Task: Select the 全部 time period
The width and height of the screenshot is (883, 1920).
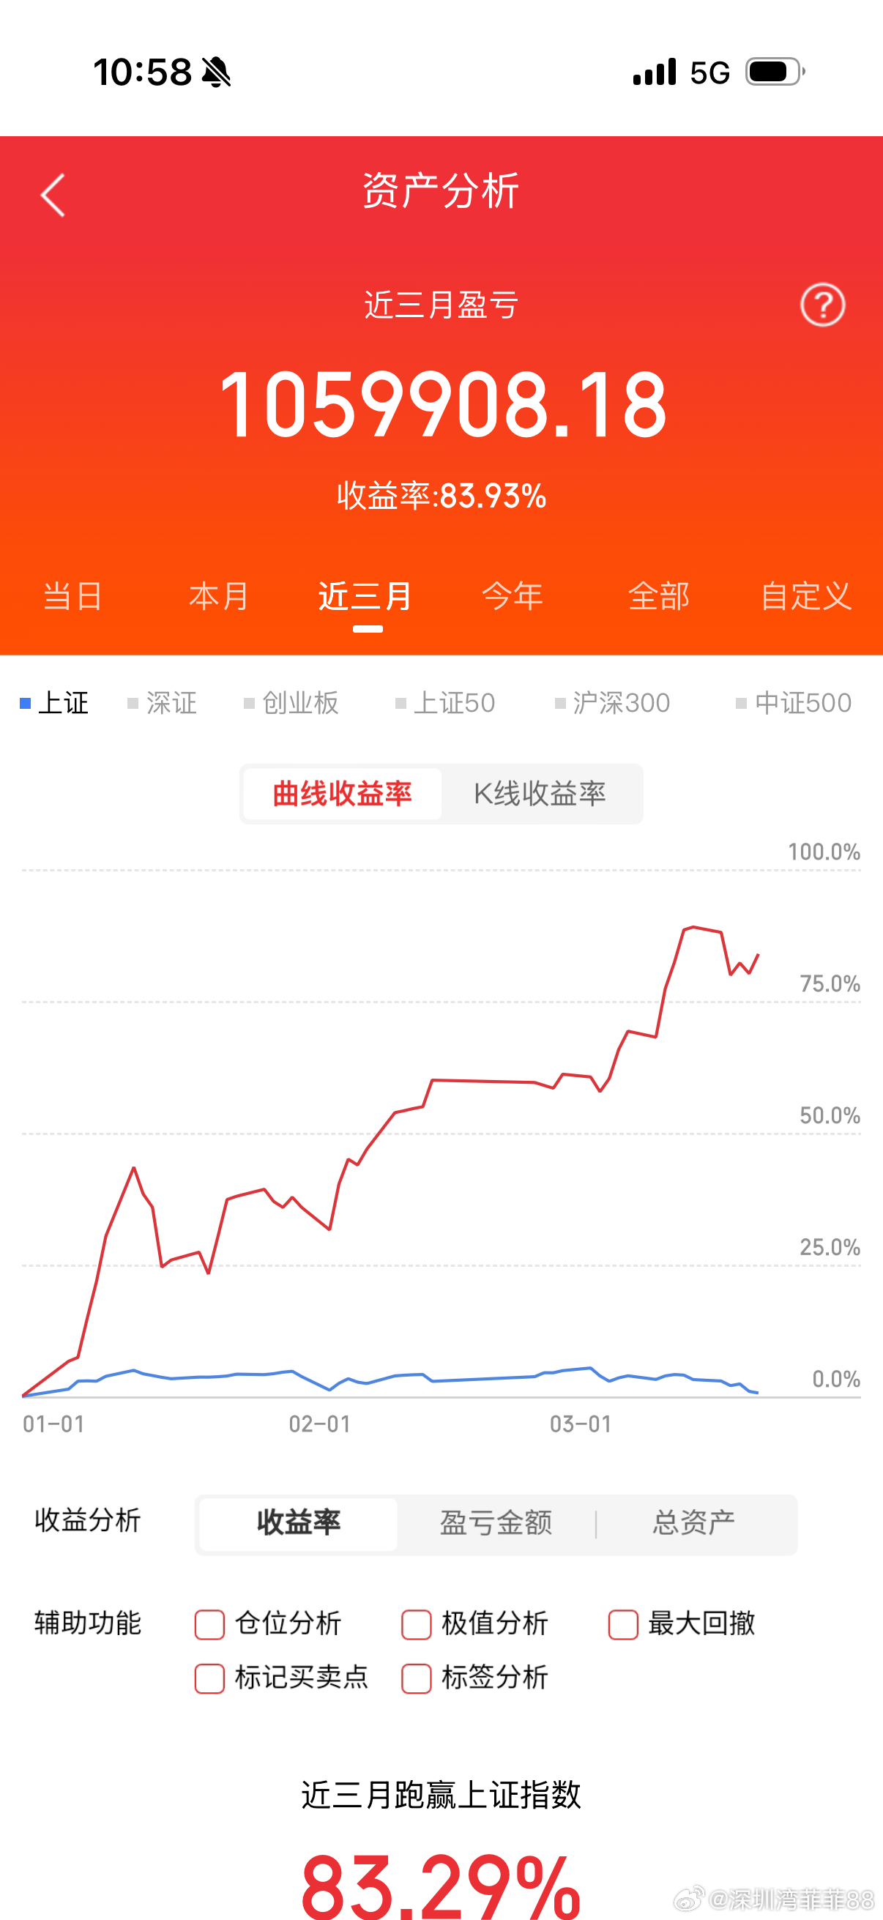Action: coord(660,595)
